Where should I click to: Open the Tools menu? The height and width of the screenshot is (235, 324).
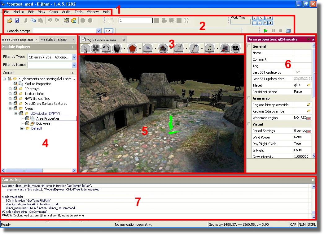[78, 12]
